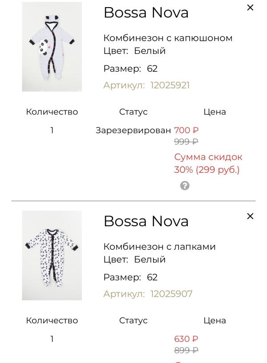267x363 pixels.
Task: Click the Количество column header
Action: click(x=53, y=112)
